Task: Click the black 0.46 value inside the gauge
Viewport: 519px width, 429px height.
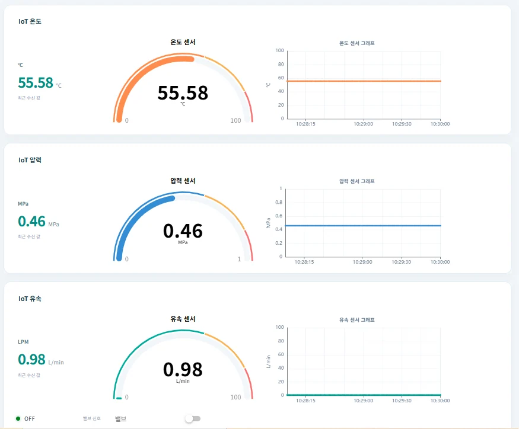Action: coord(183,231)
